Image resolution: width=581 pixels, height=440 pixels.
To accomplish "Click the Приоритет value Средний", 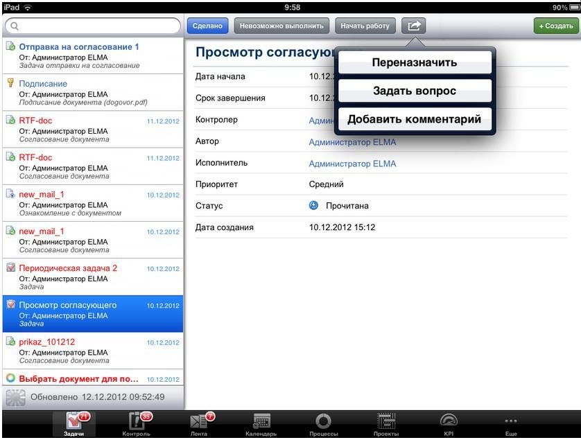I will [326, 184].
